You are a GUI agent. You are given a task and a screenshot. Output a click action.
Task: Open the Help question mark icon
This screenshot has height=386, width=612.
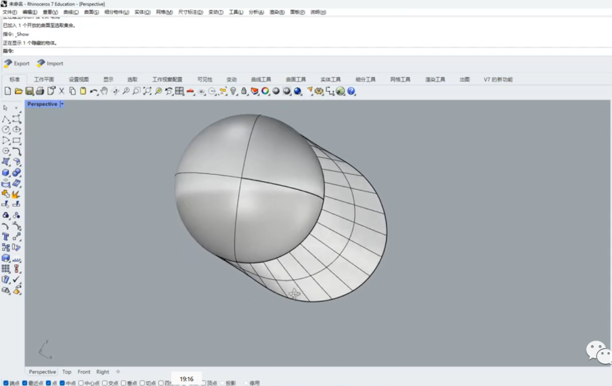coord(351,91)
